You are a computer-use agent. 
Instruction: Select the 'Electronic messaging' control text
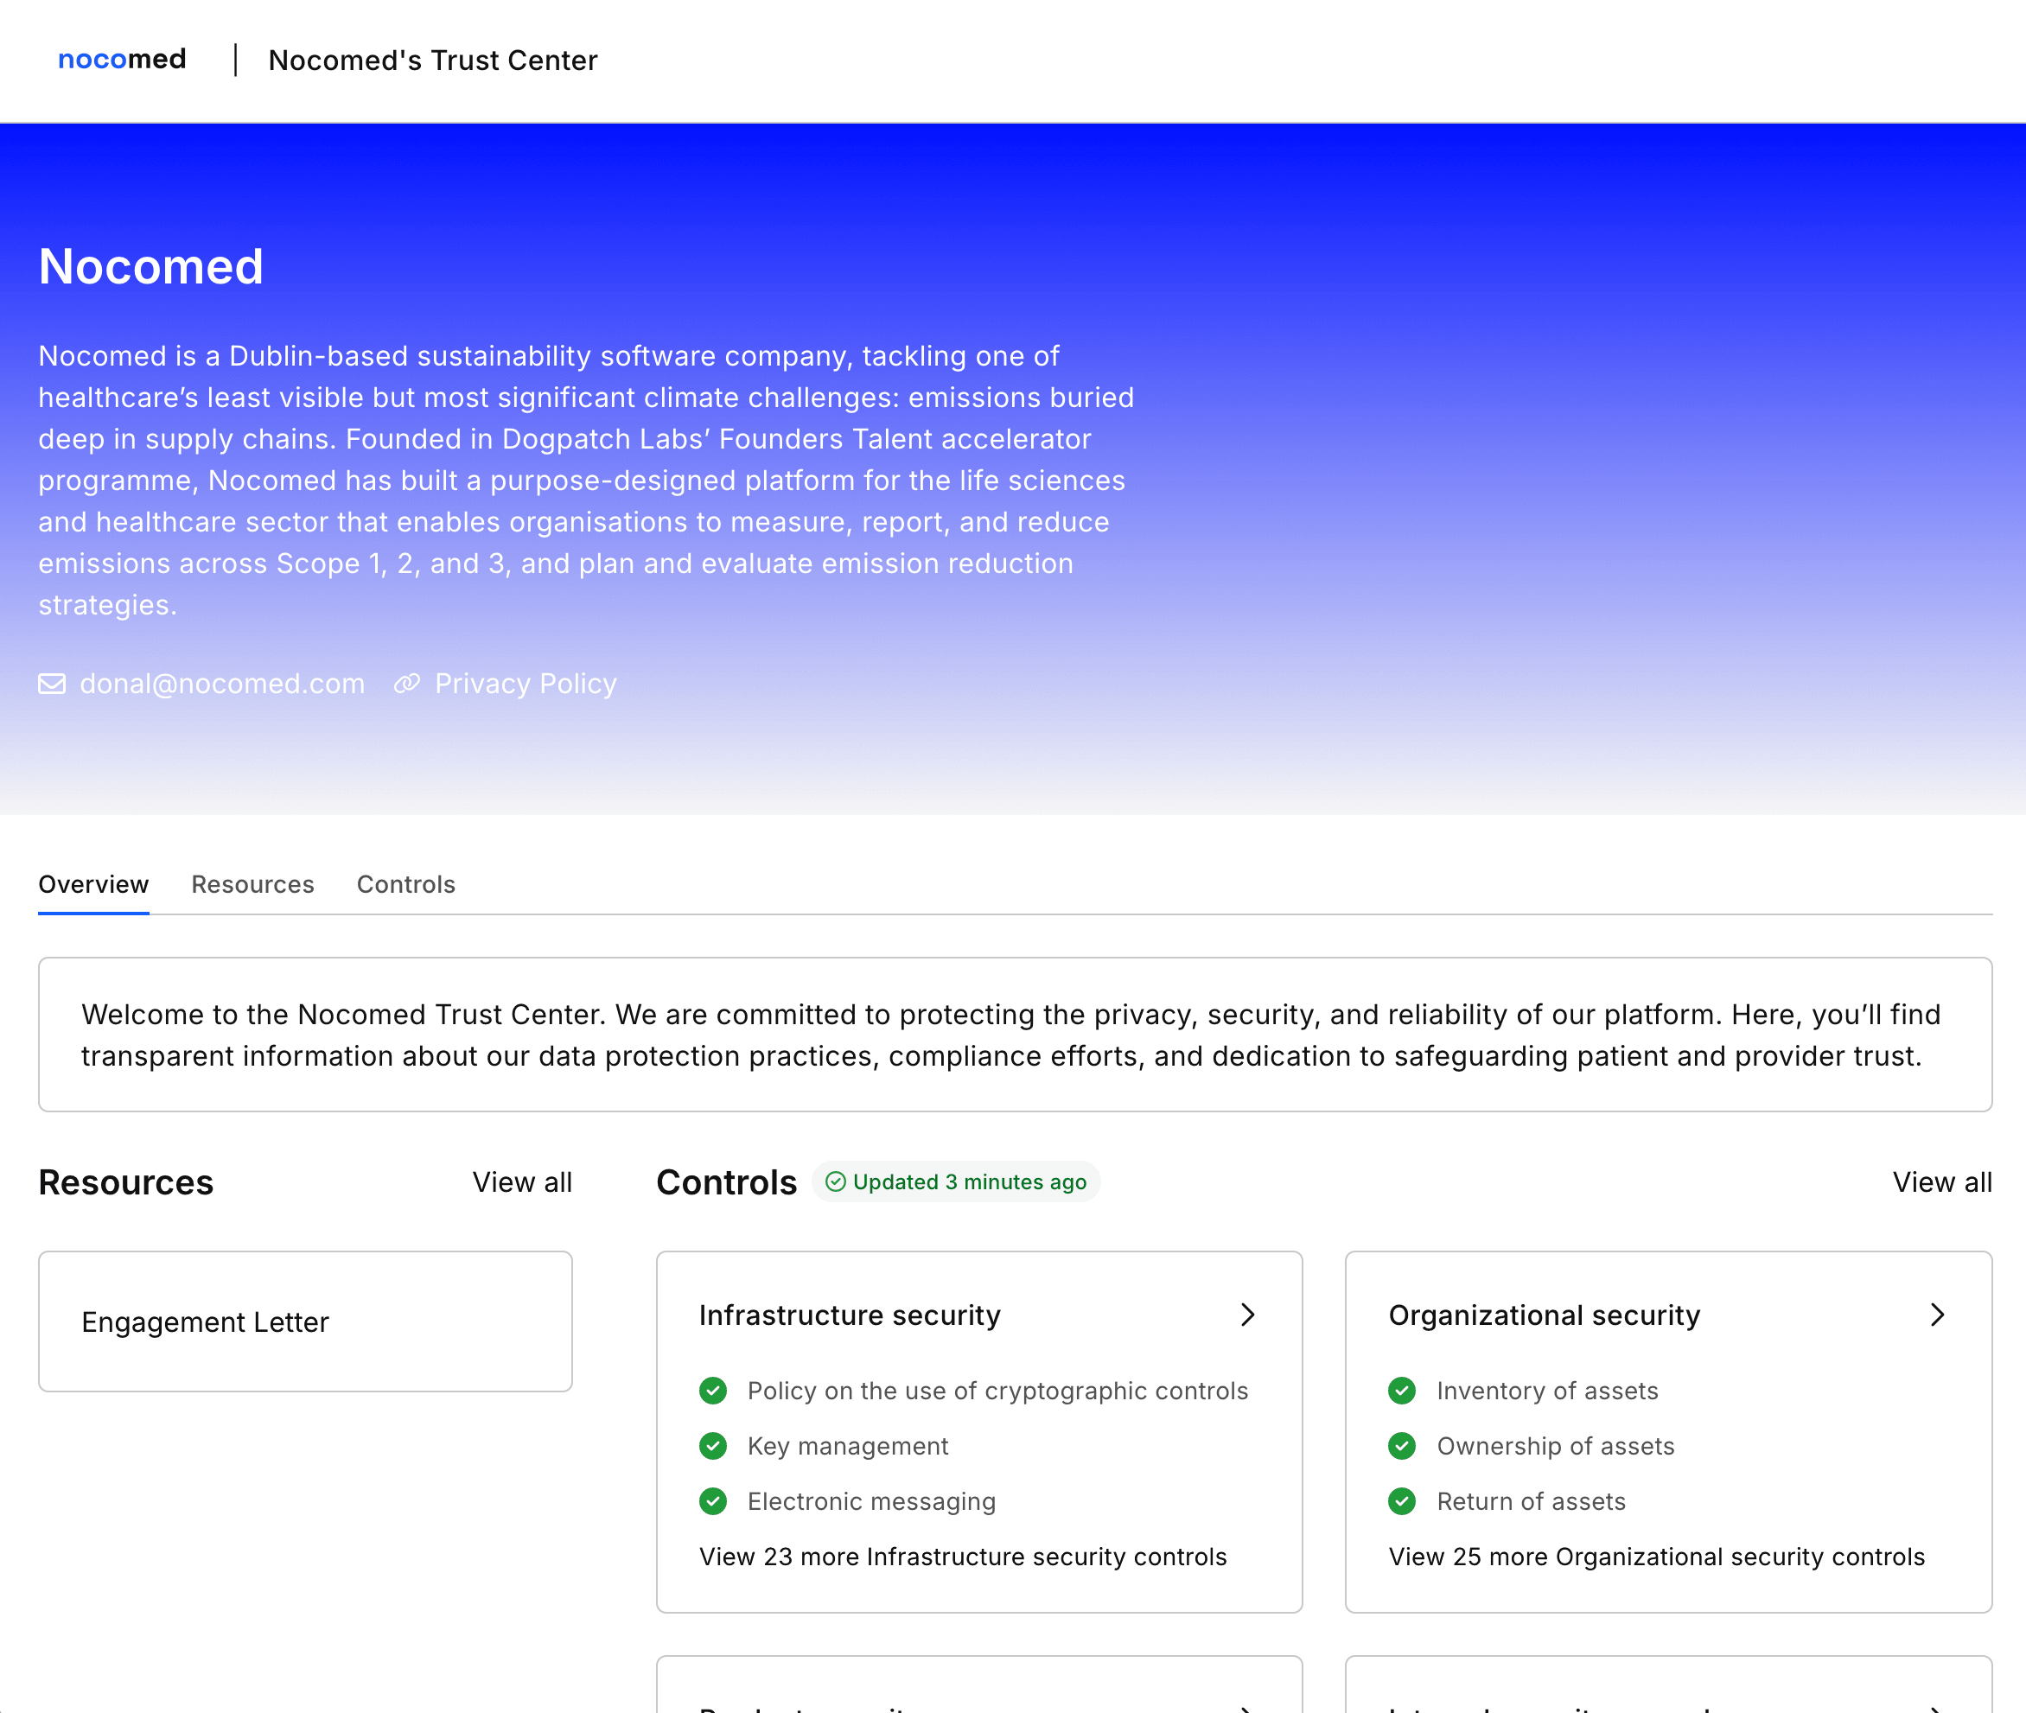pyautogui.click(x=871, y=1501)
